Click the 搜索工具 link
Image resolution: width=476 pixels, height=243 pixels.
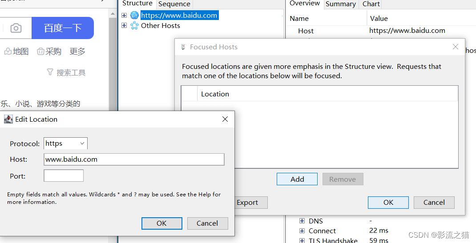[x=71, y=72]
